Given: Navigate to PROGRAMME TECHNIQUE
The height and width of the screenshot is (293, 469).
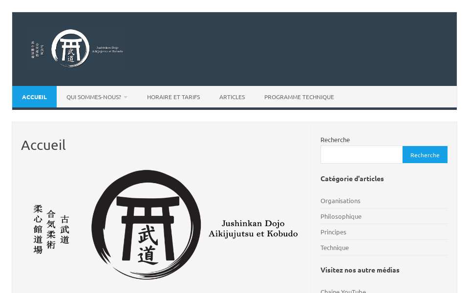Looking at the screenshot, I should pyautogui.click(x=299, y=97).
